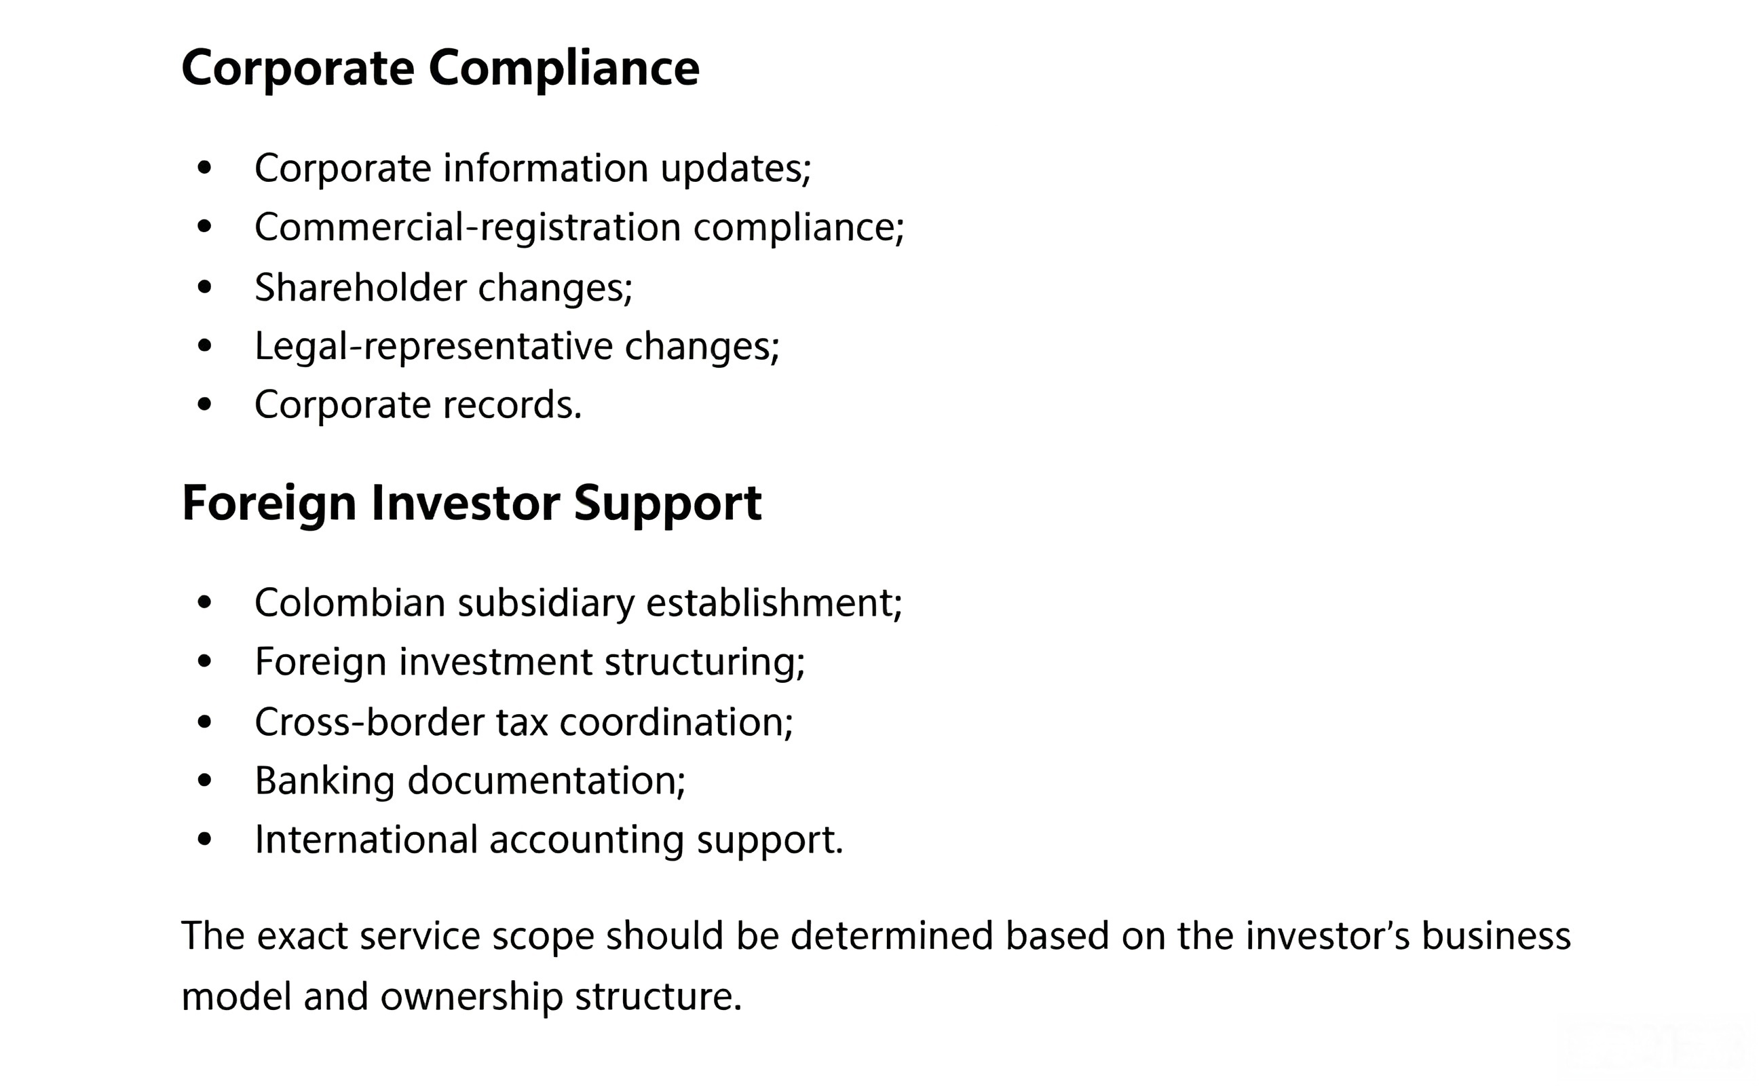The height and width of the screenshot is (1086, 1759).
Task: Click bullet point before 'Corporate records'
Action: [205, 405]
